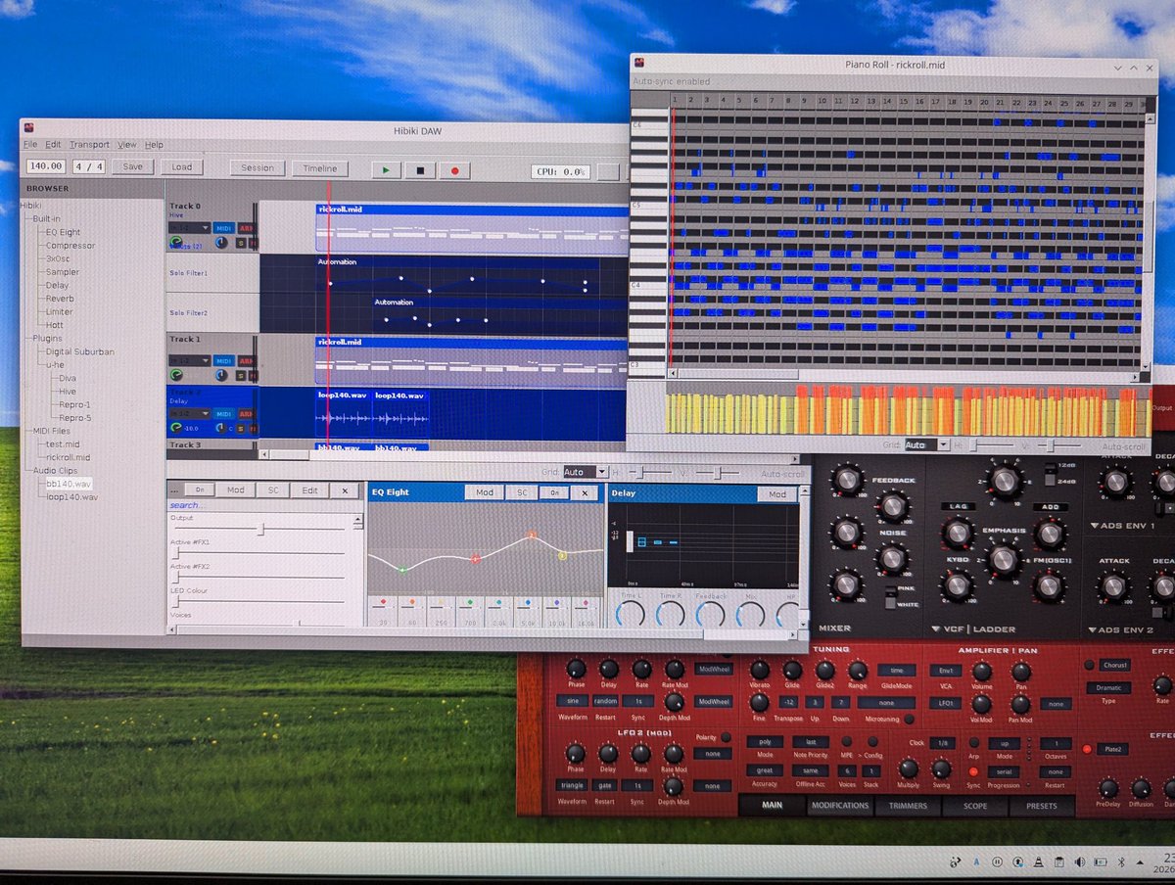Click the Edit button on first device
Image resolution: width=1175 pixels, height=885 pixels.
coord(309,490)
